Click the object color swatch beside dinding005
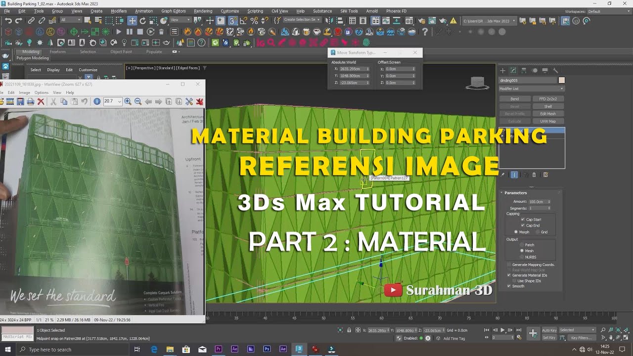Viewport: 633px width, 356px height. 561,80
